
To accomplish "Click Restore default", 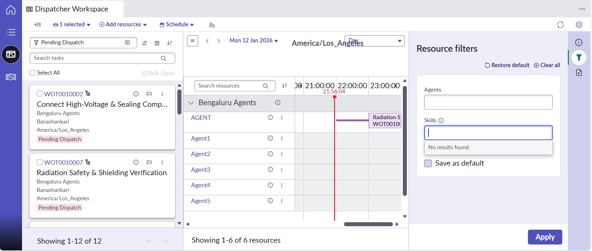I will tap(507, 65).
